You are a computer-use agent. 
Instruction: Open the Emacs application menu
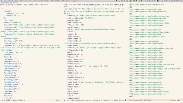pyautogui.click(x=5, y=1)
